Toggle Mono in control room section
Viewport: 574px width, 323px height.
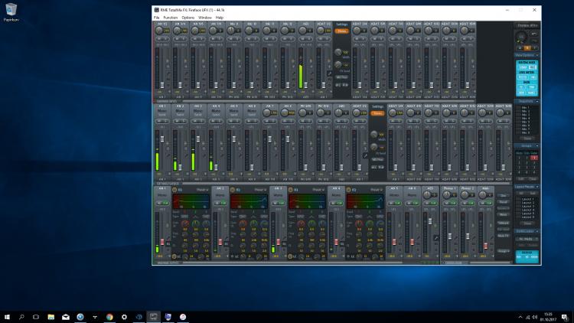tap(504, 214)
